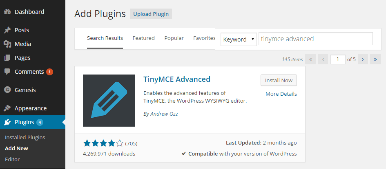This screenshot has height=169, width=386.
Task: Click the Plugins plug icon
Action: click(x=7, y=122)
